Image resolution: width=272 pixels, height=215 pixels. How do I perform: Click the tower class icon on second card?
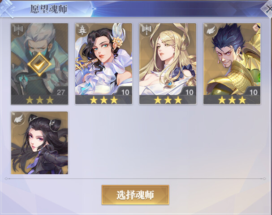pyautogui.click(x=82, y=30)
